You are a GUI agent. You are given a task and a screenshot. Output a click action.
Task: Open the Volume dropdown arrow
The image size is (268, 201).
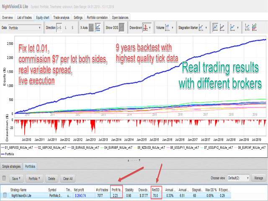(x=173, y=28)
